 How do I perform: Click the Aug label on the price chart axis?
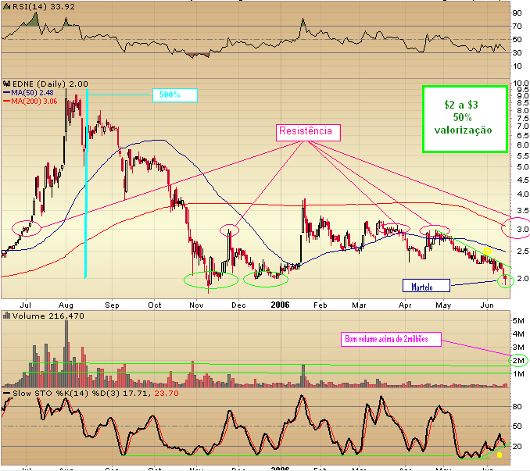(x=66, y=305)
